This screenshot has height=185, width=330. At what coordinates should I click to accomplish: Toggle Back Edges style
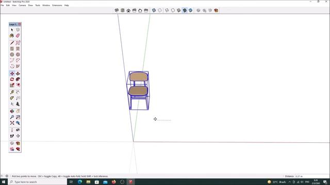click(160, 10)
